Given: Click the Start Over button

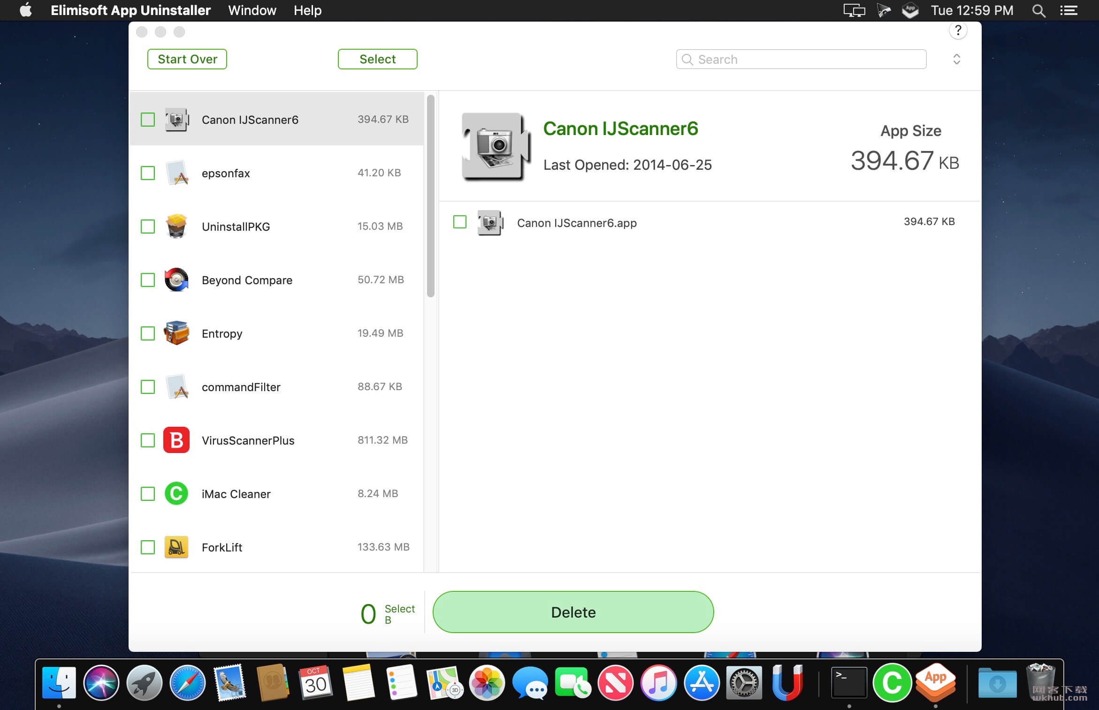Looking at the screenshot, I should tap(187, 59).
